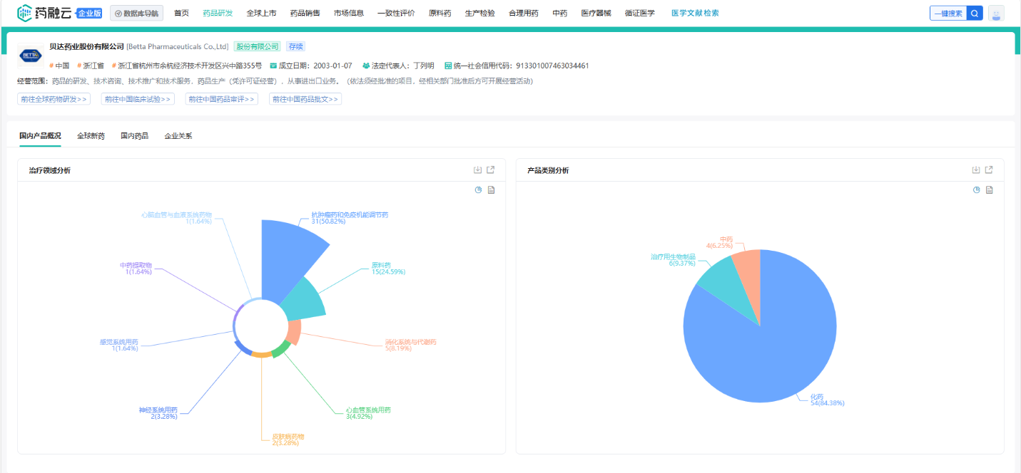Click the 神经系统用药 chart label
Viewport: 1021px width, 473px height.
click(158, 413)
